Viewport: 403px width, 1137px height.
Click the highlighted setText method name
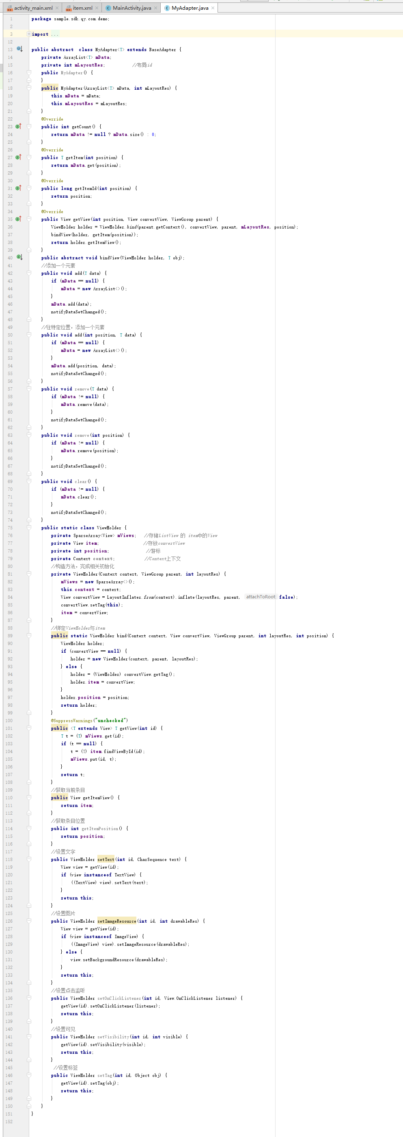[106, 859]
